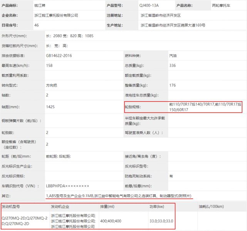Select the steering type value 方向把
Image resolution: width=247 pixels, height=231 pixels.
[x=51, y=85]
